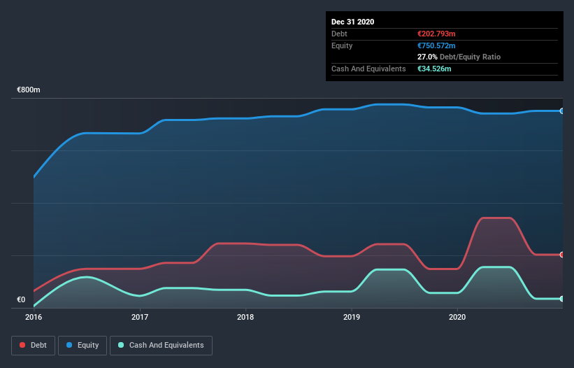This screenshot has height=368, width=574.
Task: Select the Cash end marker on teal line
Action: [562, 299]
